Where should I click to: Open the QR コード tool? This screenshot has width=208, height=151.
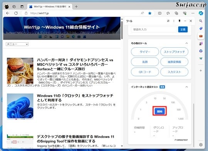(145, 72)
